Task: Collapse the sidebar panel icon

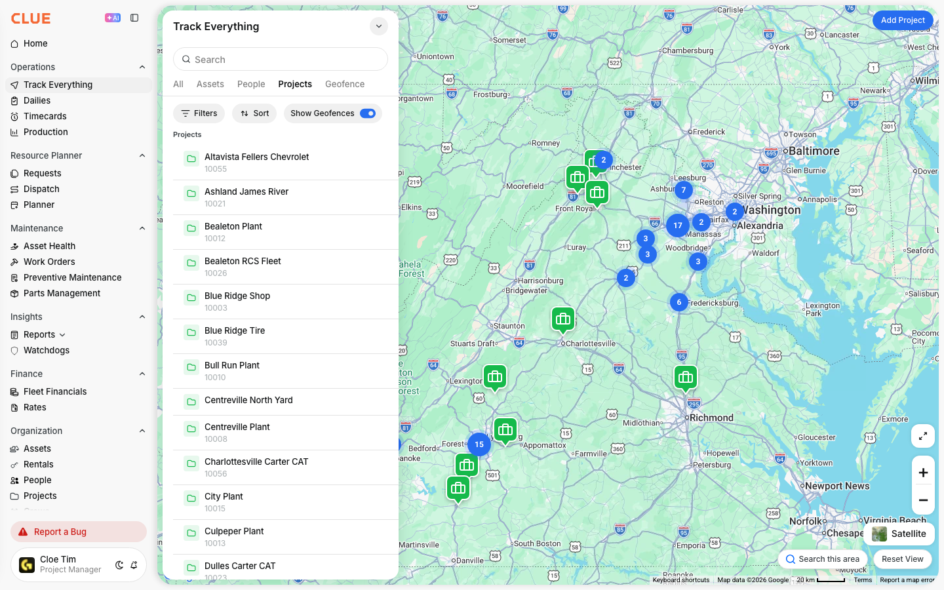Action: coord(134,18)
